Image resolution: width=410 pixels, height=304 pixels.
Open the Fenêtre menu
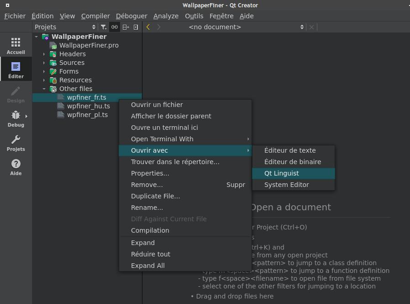221,16
